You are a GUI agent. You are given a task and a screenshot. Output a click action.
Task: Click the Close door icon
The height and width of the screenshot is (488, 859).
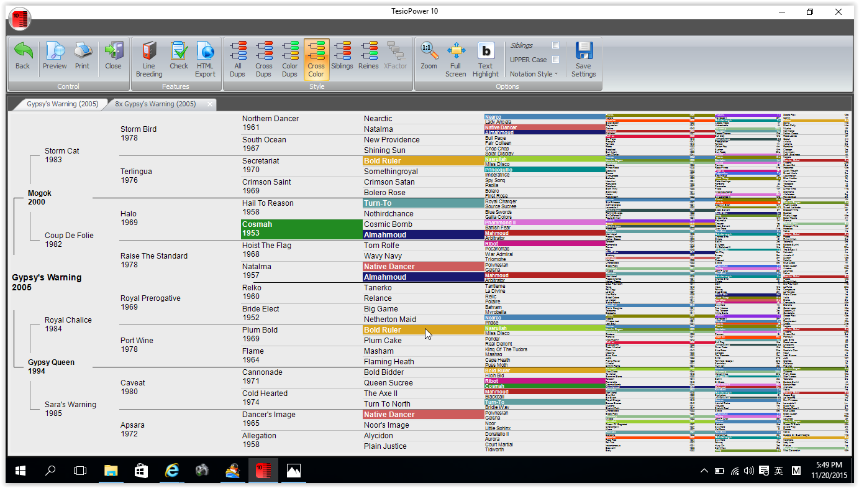tap(114, 50)
